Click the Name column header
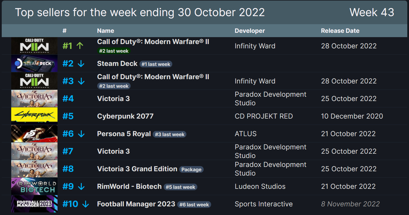The width and height of the screenshot is (409, 215). pyautogui.click(x=106, y=31)
